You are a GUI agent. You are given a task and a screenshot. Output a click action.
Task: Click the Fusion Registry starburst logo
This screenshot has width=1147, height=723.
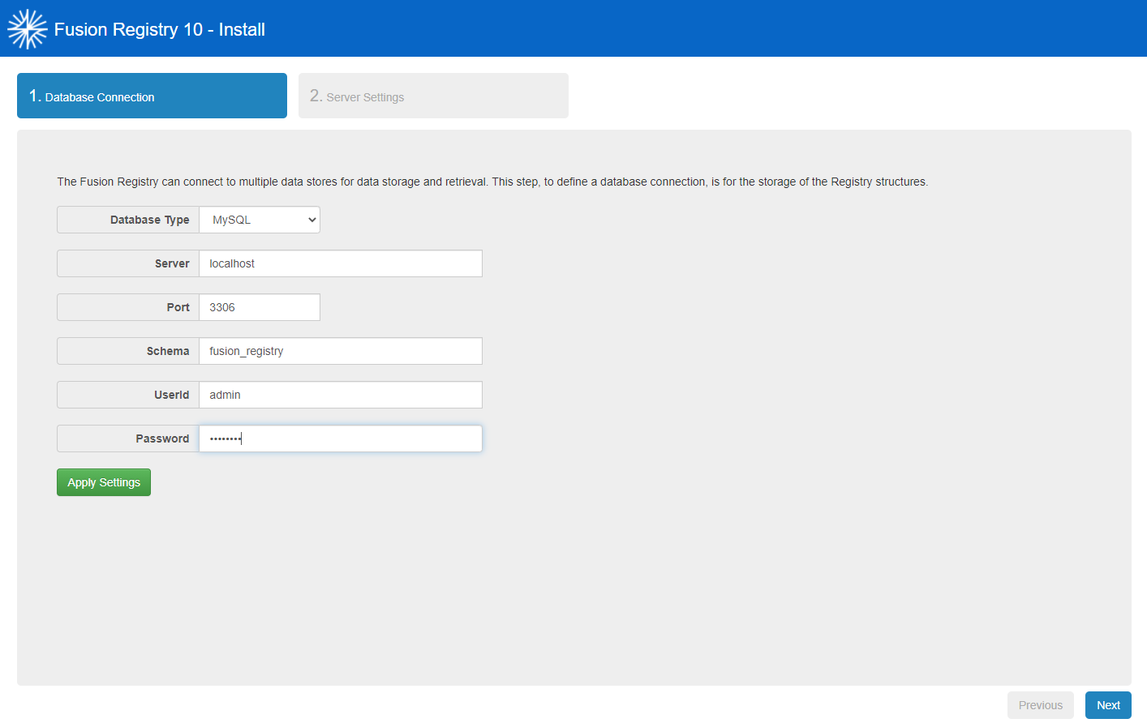tap(27, 29)
